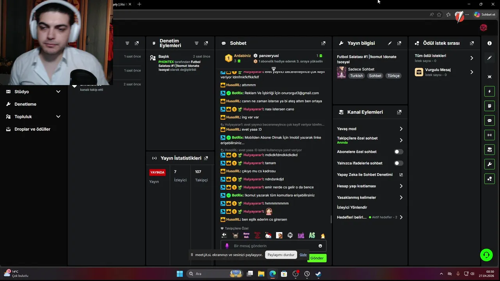Viewport: 500px width, 281px height.
Task: Select the green AS emote
Action: click(312, 235)
